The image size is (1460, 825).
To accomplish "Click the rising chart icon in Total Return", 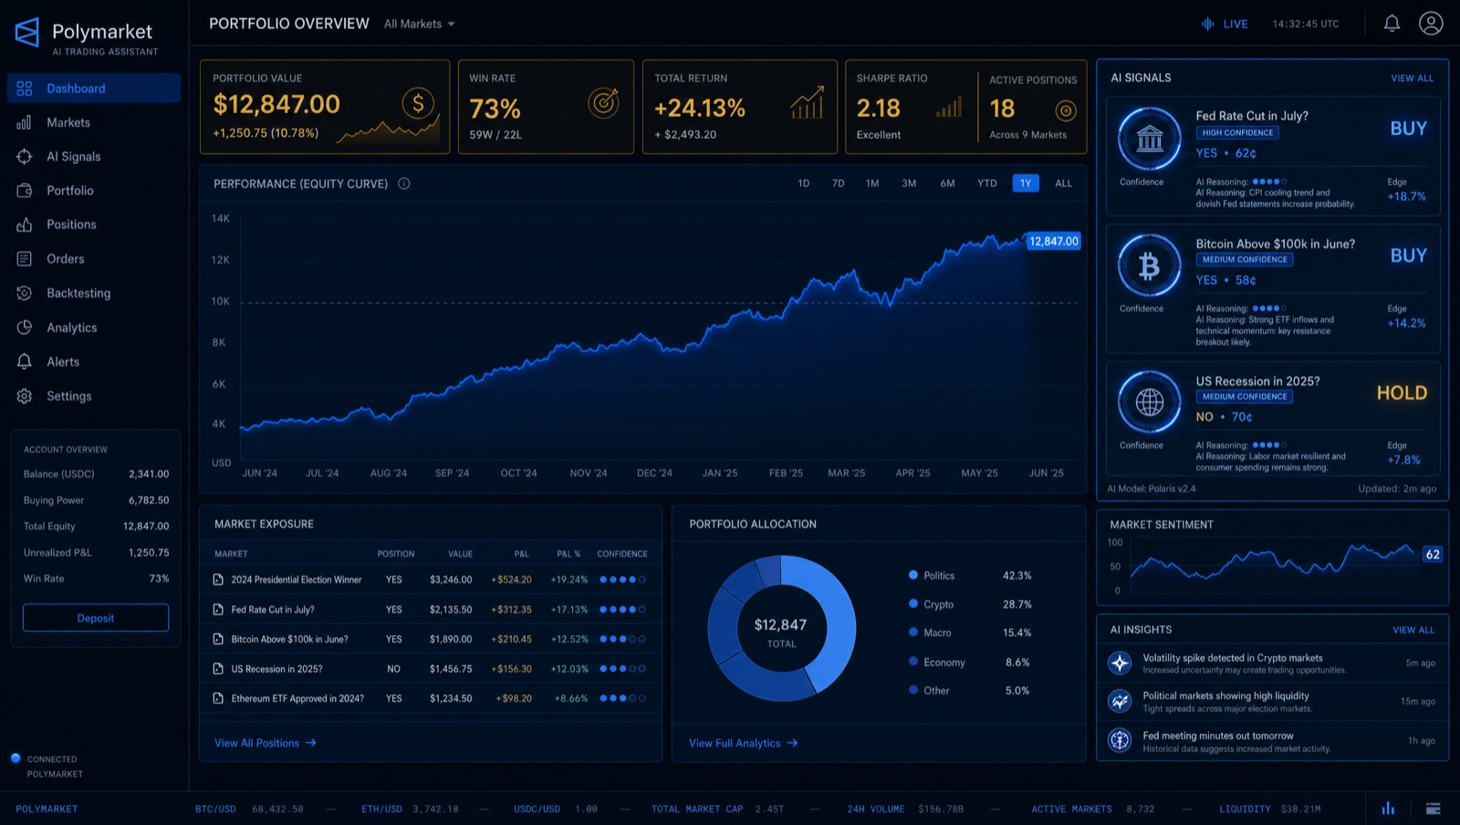I will click(x=807, y=103).
